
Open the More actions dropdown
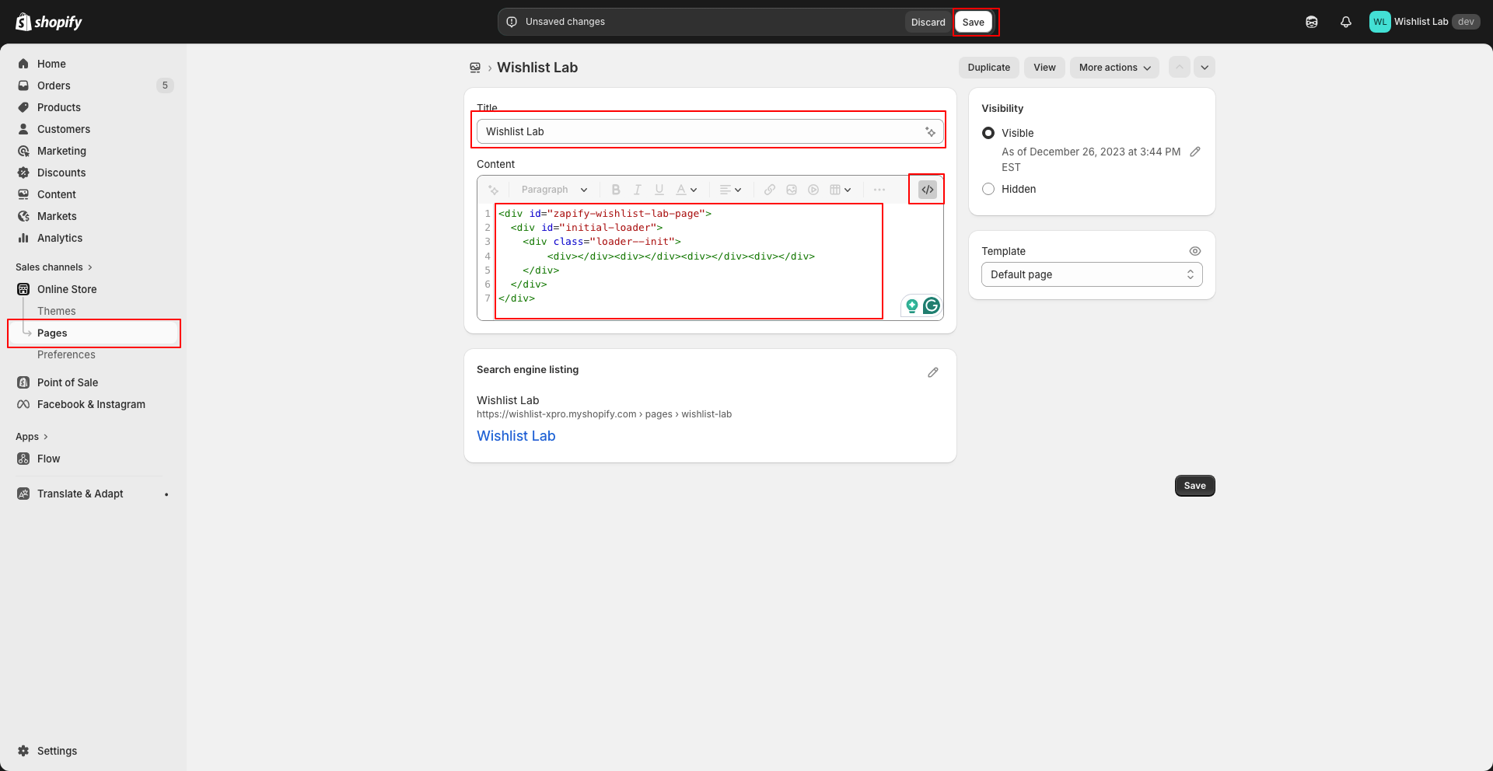pyautogui.click(x=1114, y=68)
